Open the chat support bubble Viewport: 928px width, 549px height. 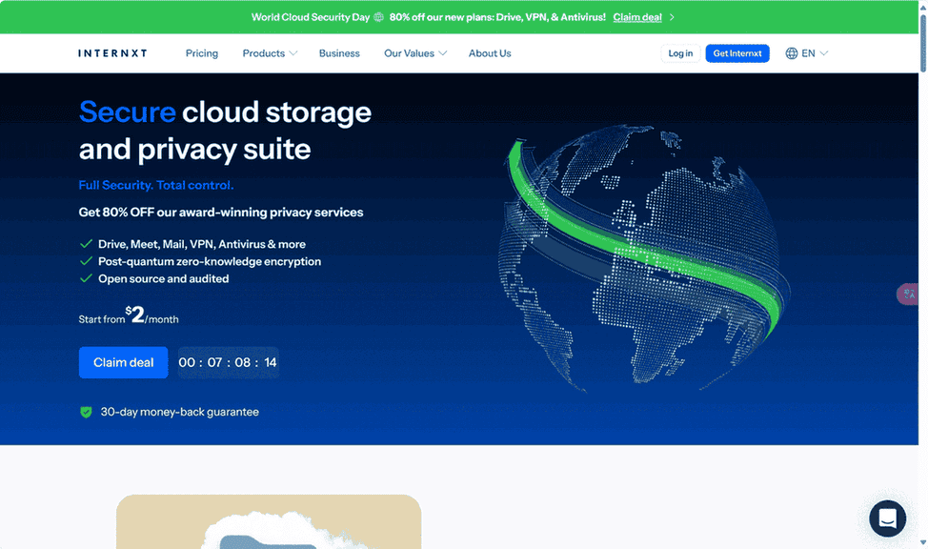pyautogui.click(x=887, y=518)
